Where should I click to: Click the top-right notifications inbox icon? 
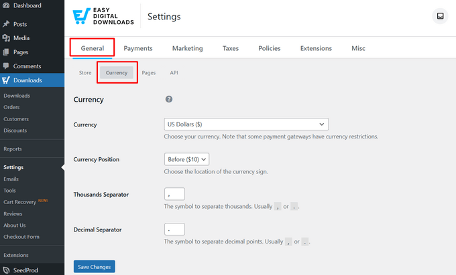point(440,16)
